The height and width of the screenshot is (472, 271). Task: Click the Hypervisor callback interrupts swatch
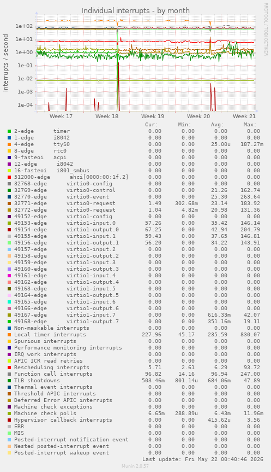tap(9, 420)
